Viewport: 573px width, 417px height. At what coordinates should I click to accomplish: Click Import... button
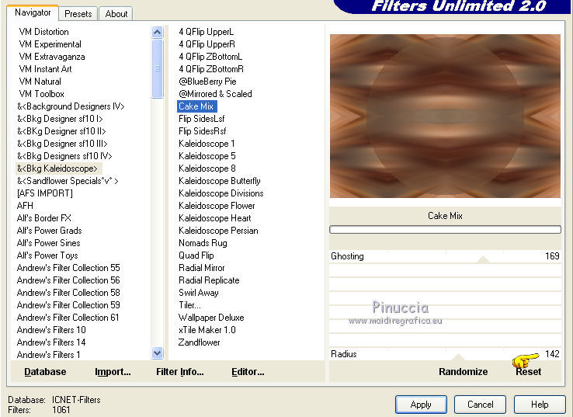pyautogui.click(x=113, y=372)
